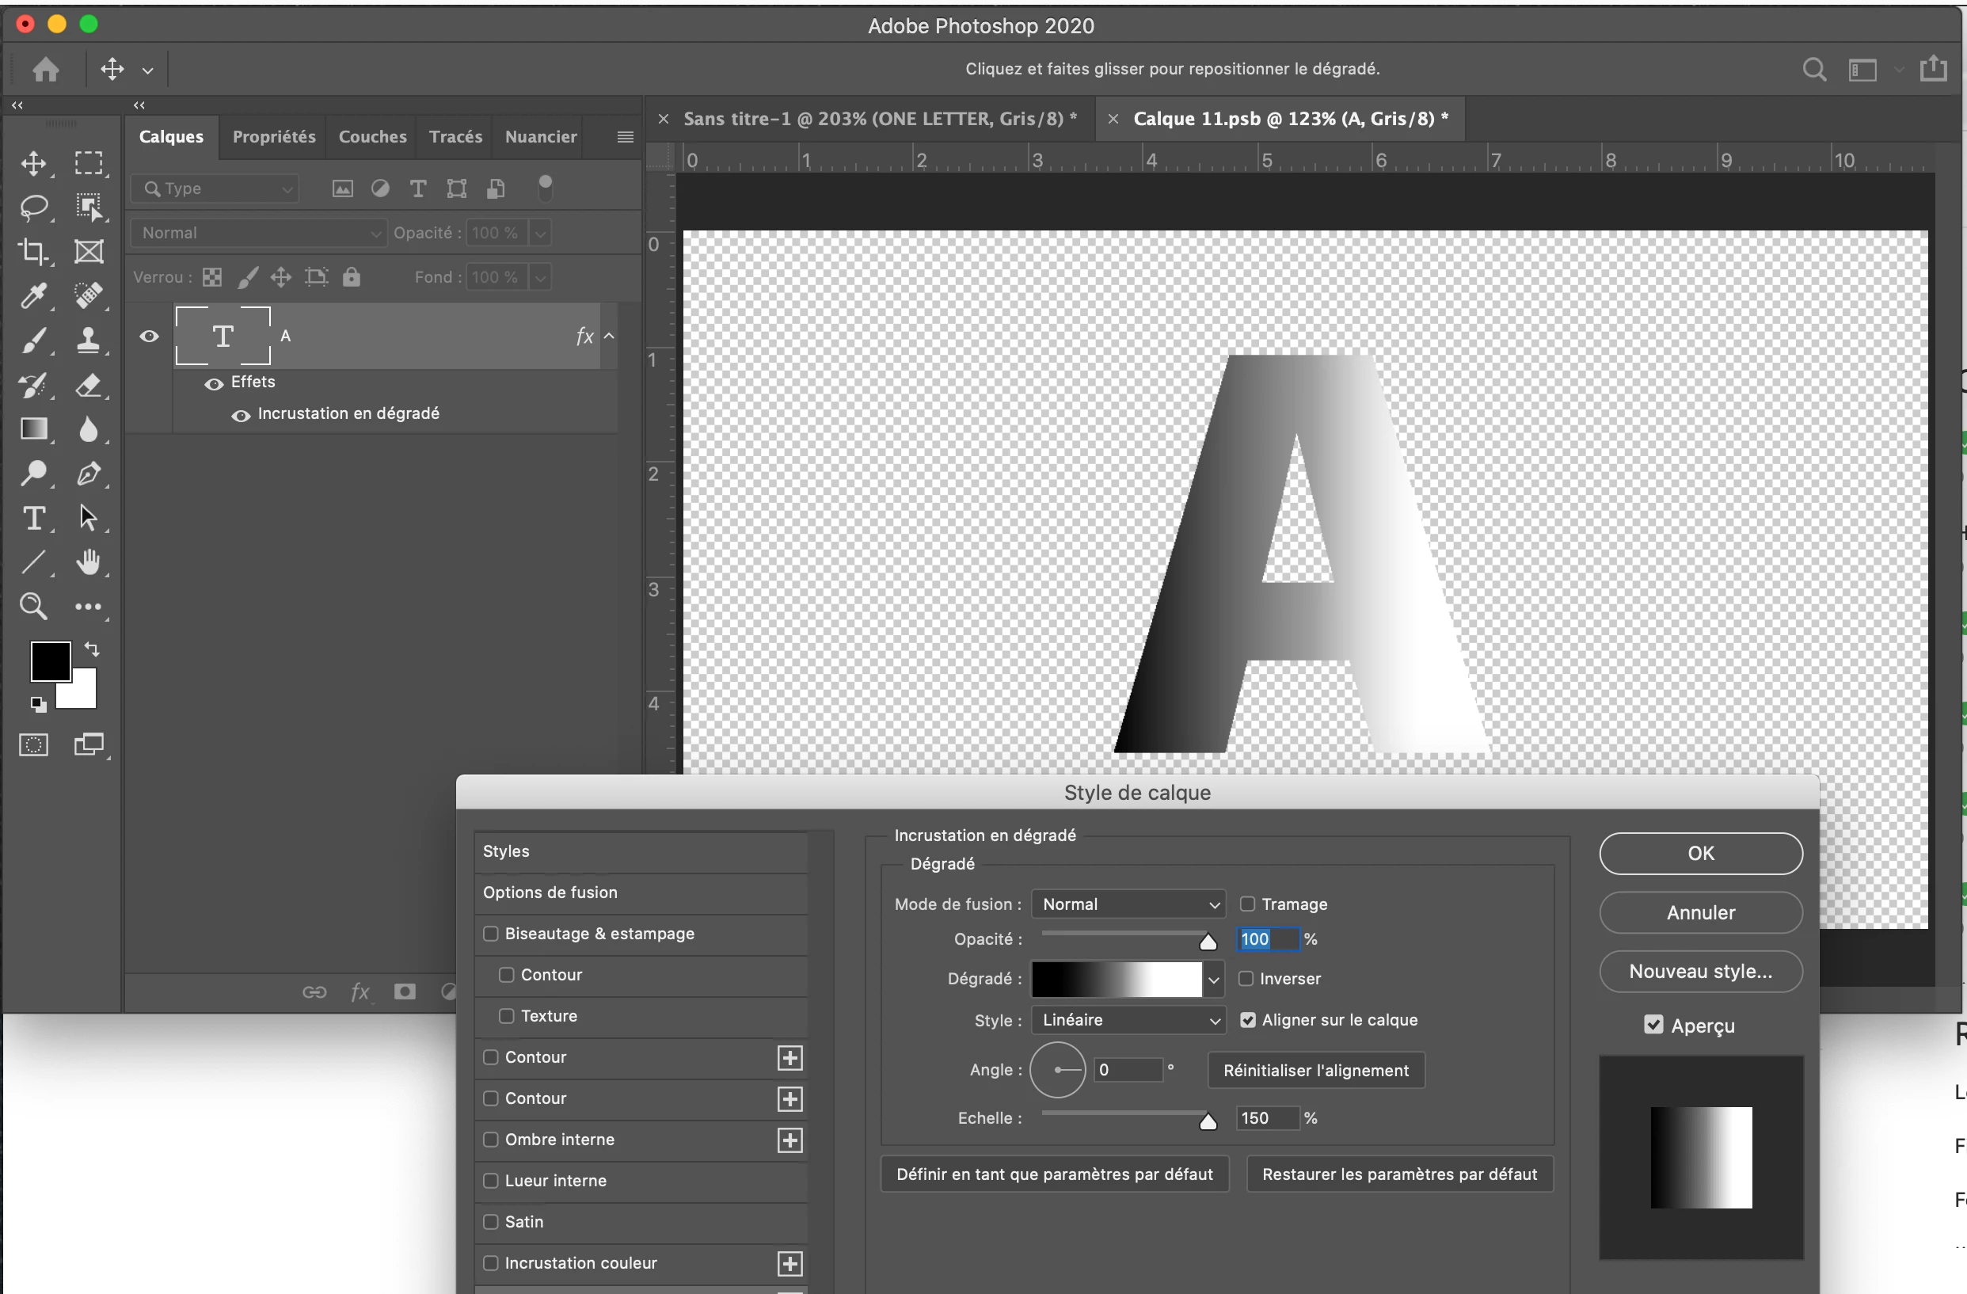1967x1294 pixels.
Task: Enable the Tramage checkbox
Action: (1247, 904)
